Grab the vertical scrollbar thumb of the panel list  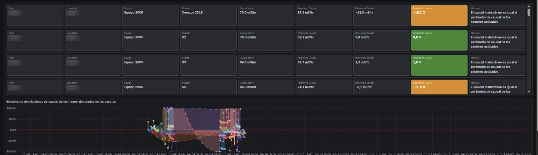tap(529, 12)
